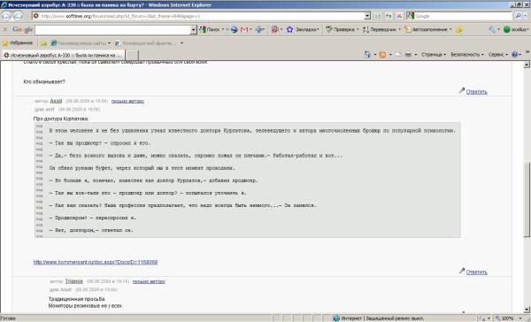Open the Home button dropdown arrow
This screenshot has height=322, width=531.
pyautogui.click(x=375, y=54)
